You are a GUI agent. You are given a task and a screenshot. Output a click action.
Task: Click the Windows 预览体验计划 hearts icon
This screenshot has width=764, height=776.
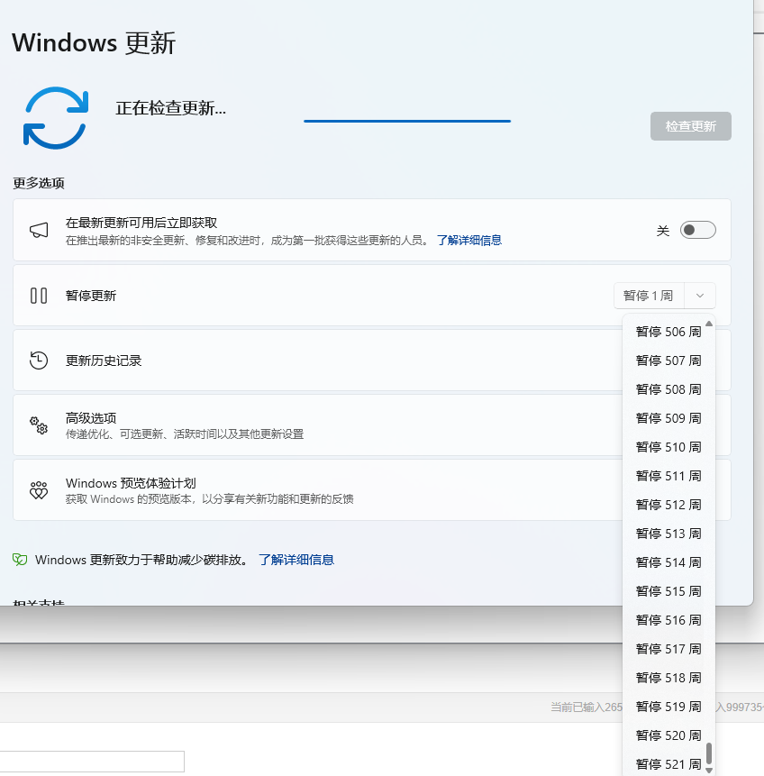point(39,490)
